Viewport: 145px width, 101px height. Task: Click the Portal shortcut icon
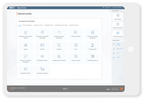(x=114, y=53)
